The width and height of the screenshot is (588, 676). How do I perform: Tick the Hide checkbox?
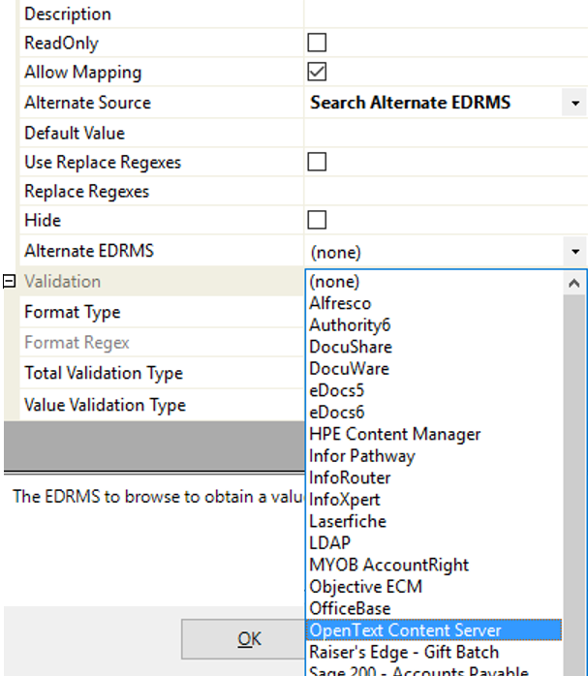pyautogui.click(x=317, y=220)
